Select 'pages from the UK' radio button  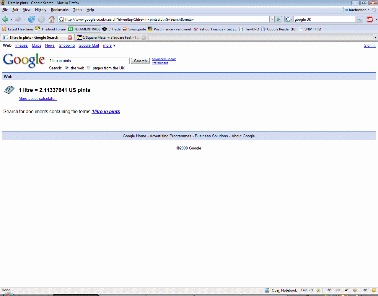pos(89,68)
